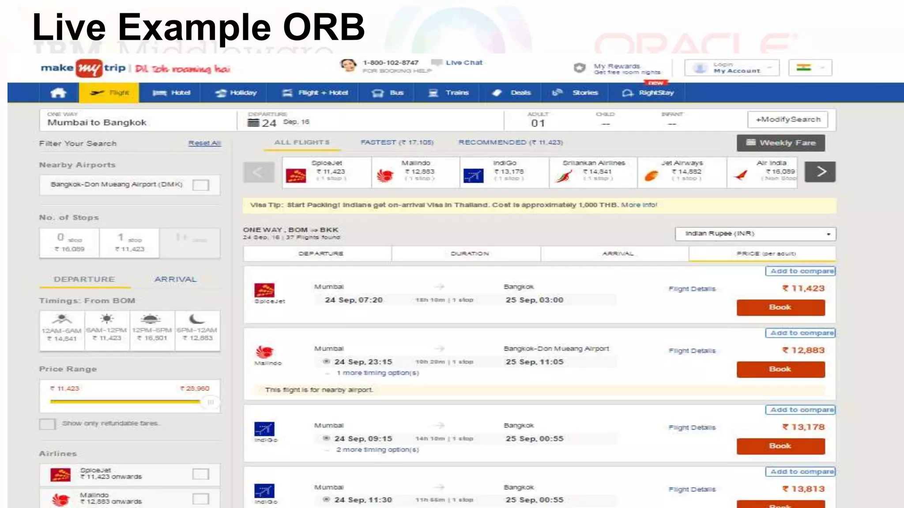Pick the 12PM-6PM afternoon timing

(x=152, y=330)
